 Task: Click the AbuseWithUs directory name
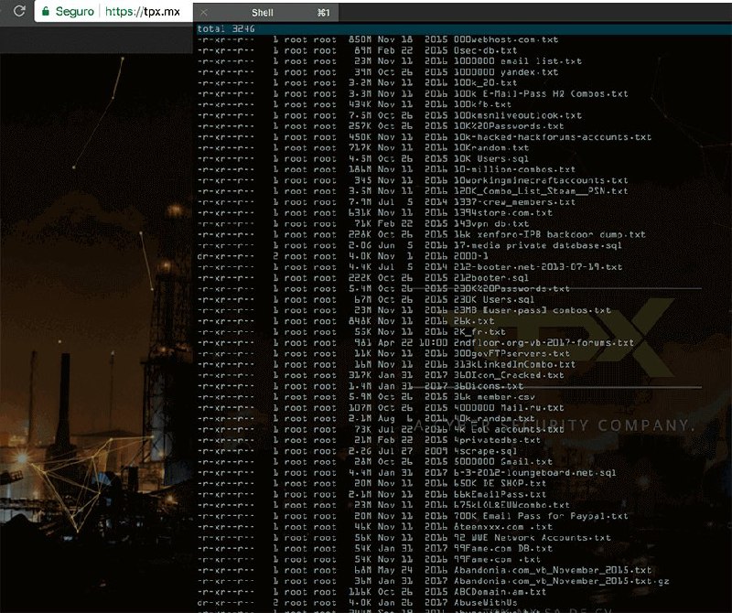coord(486,602)
